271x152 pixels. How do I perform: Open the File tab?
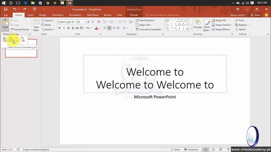click(6, 15)
